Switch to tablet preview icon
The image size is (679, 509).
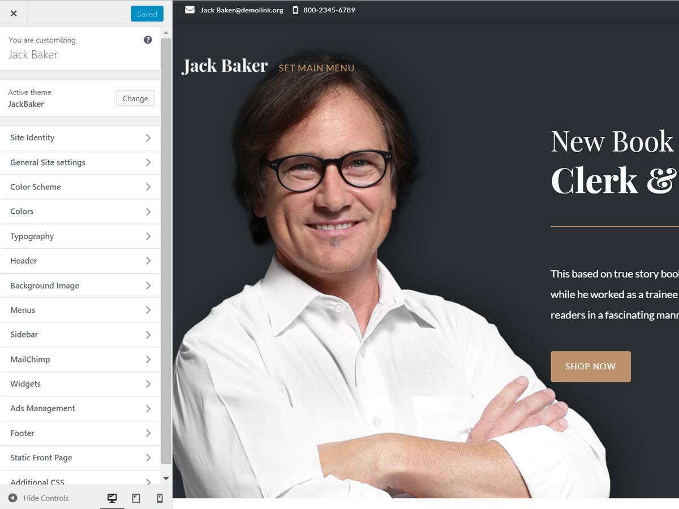click(136, 498)
